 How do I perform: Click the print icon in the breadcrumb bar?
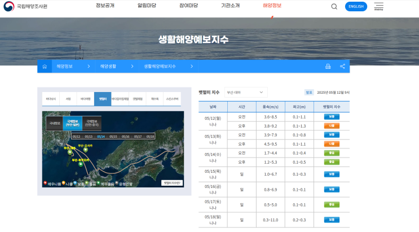tap(328, 67)
